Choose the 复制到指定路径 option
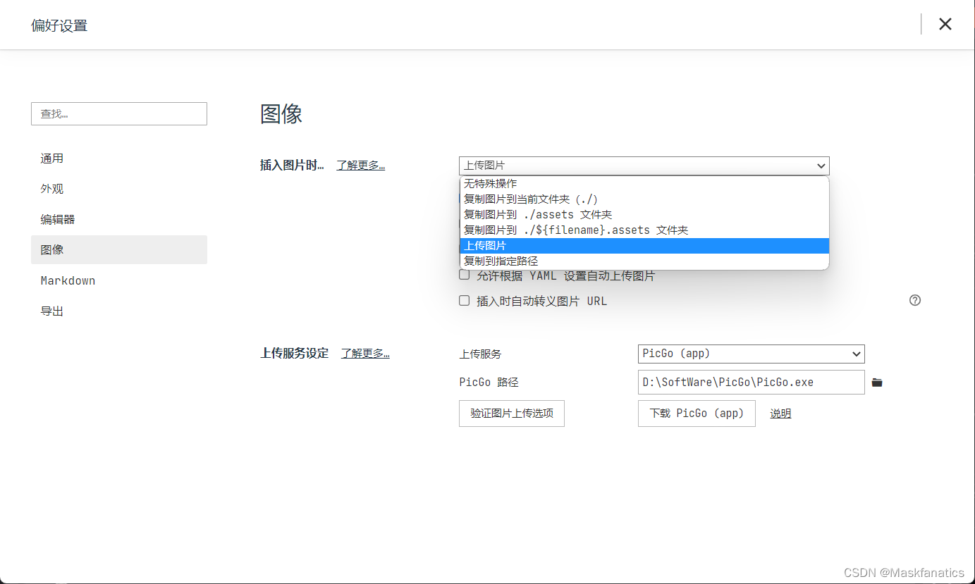Viewport: 975px width, 584px height. [x=644, y=261]
